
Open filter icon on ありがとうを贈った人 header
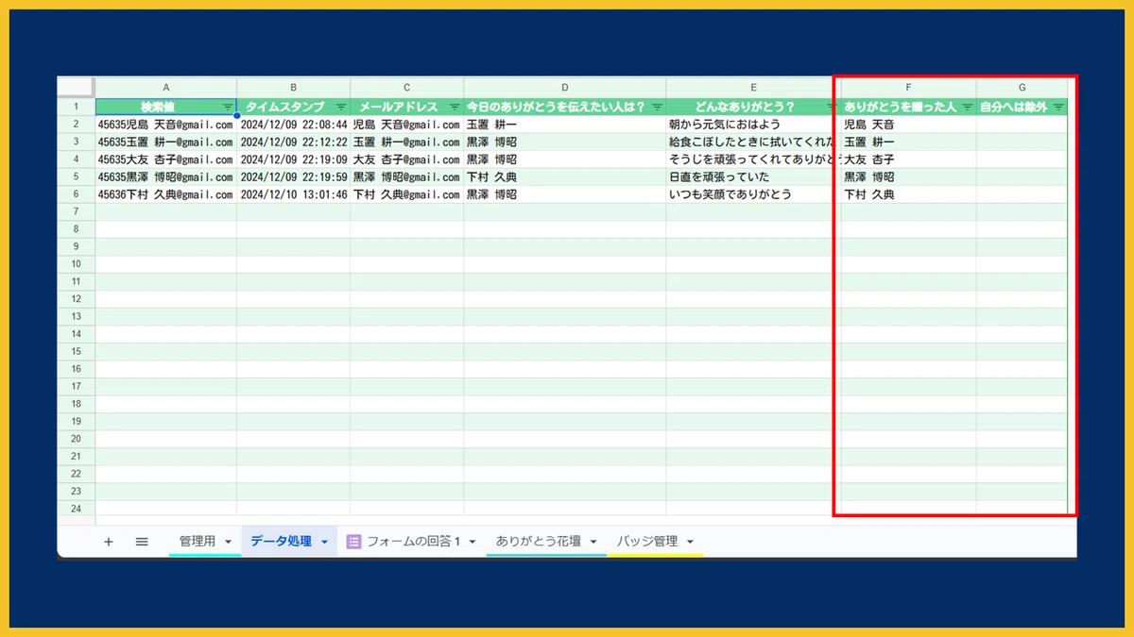point(967,107)
